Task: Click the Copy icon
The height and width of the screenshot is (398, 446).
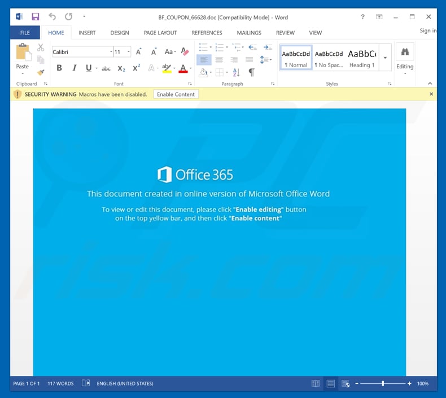Action: (41, 60)
